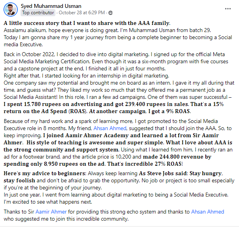Click the Ahsan Ahmed link in the final paragraph
Viewport: 239px width, 227px height.
click(207, 212)
